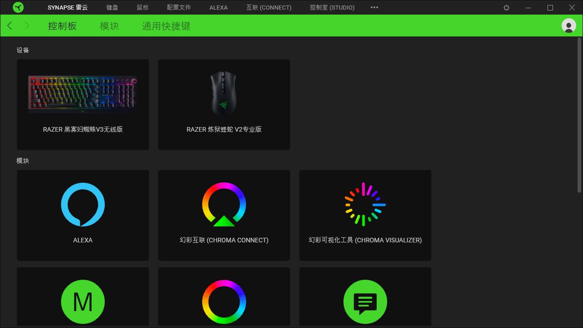583x328 pixels.
Task: Open the user account avatar
Action: coord(569,26)
